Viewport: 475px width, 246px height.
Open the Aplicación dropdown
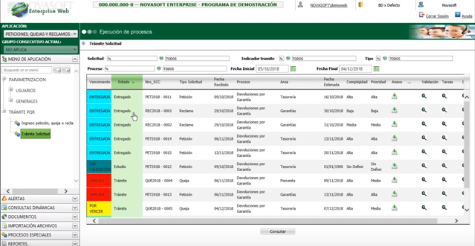tap(40, 34)
